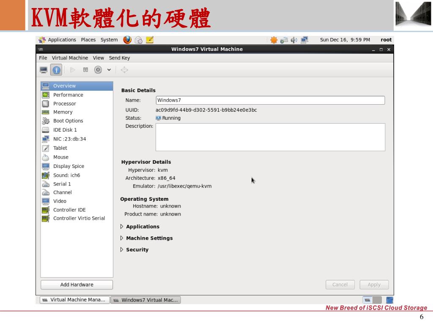Shut down the VM with power icon
This screenshot has height=324, width=433.
[98, 70]
